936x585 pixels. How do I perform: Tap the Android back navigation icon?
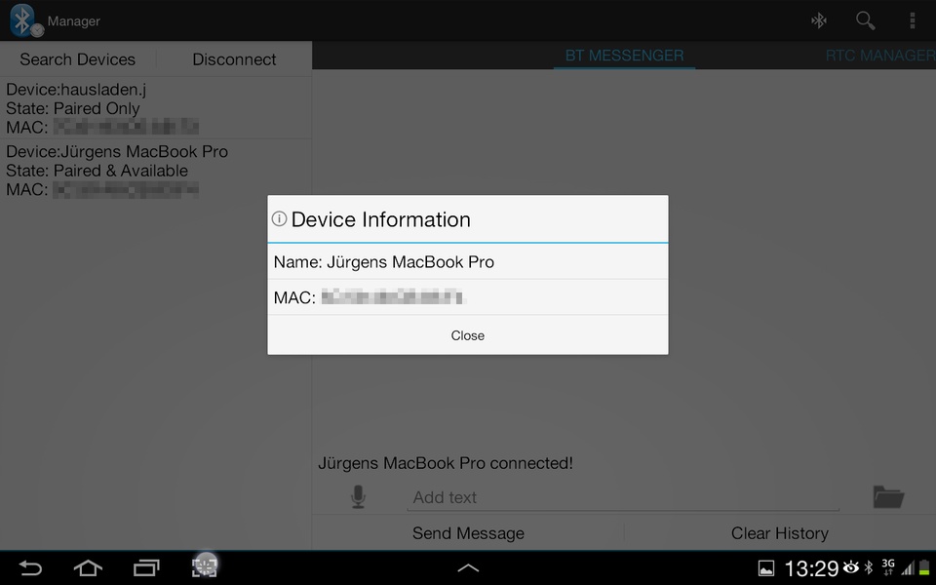[30, 567]
